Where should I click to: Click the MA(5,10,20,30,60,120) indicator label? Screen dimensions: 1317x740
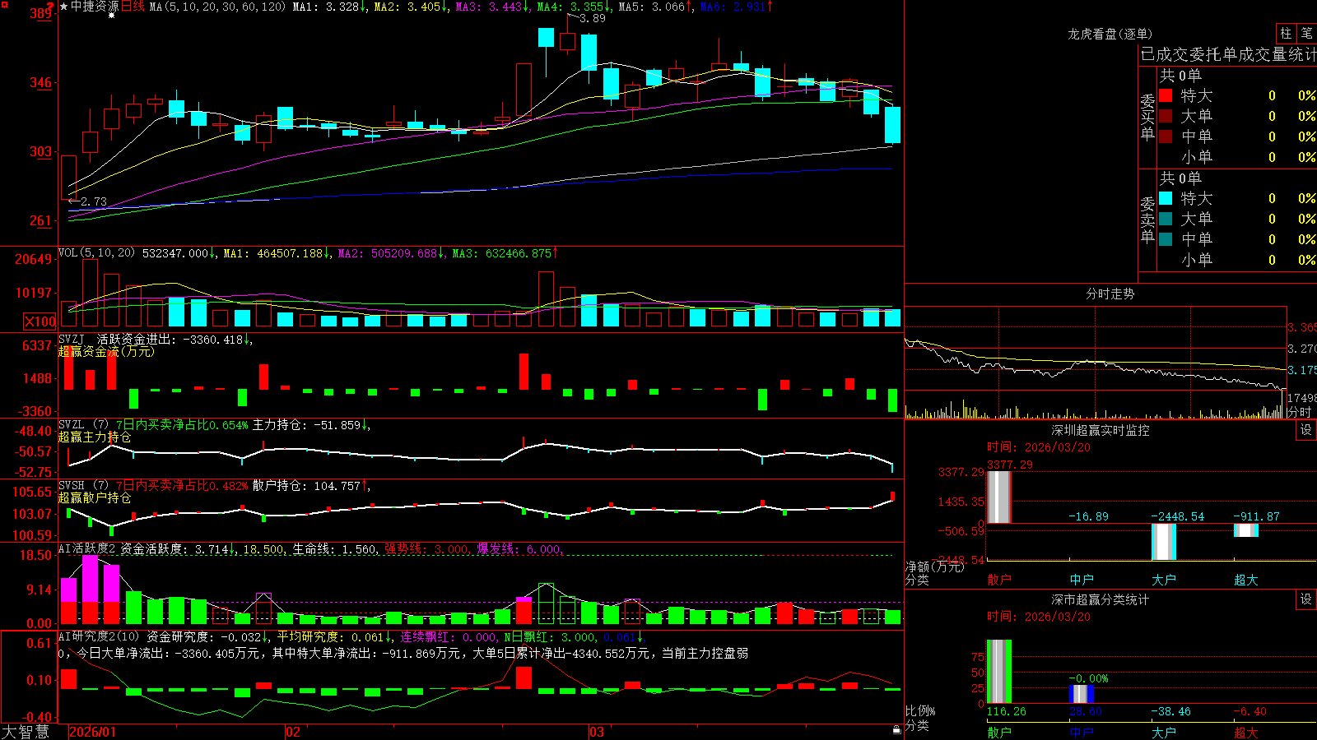(x=217, y=7)
